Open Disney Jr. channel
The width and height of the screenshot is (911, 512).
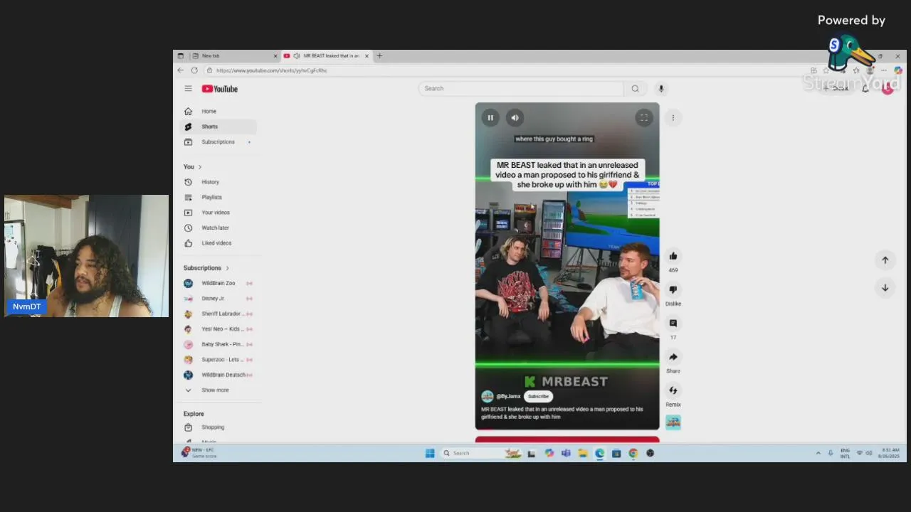point(218,299)
